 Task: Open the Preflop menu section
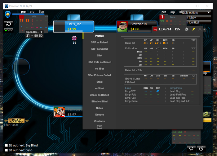tap(100, 36)
